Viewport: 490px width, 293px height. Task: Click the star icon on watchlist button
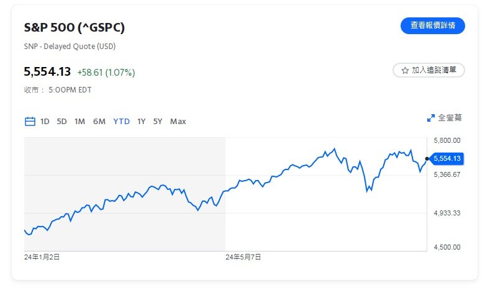tap(405, 71)
